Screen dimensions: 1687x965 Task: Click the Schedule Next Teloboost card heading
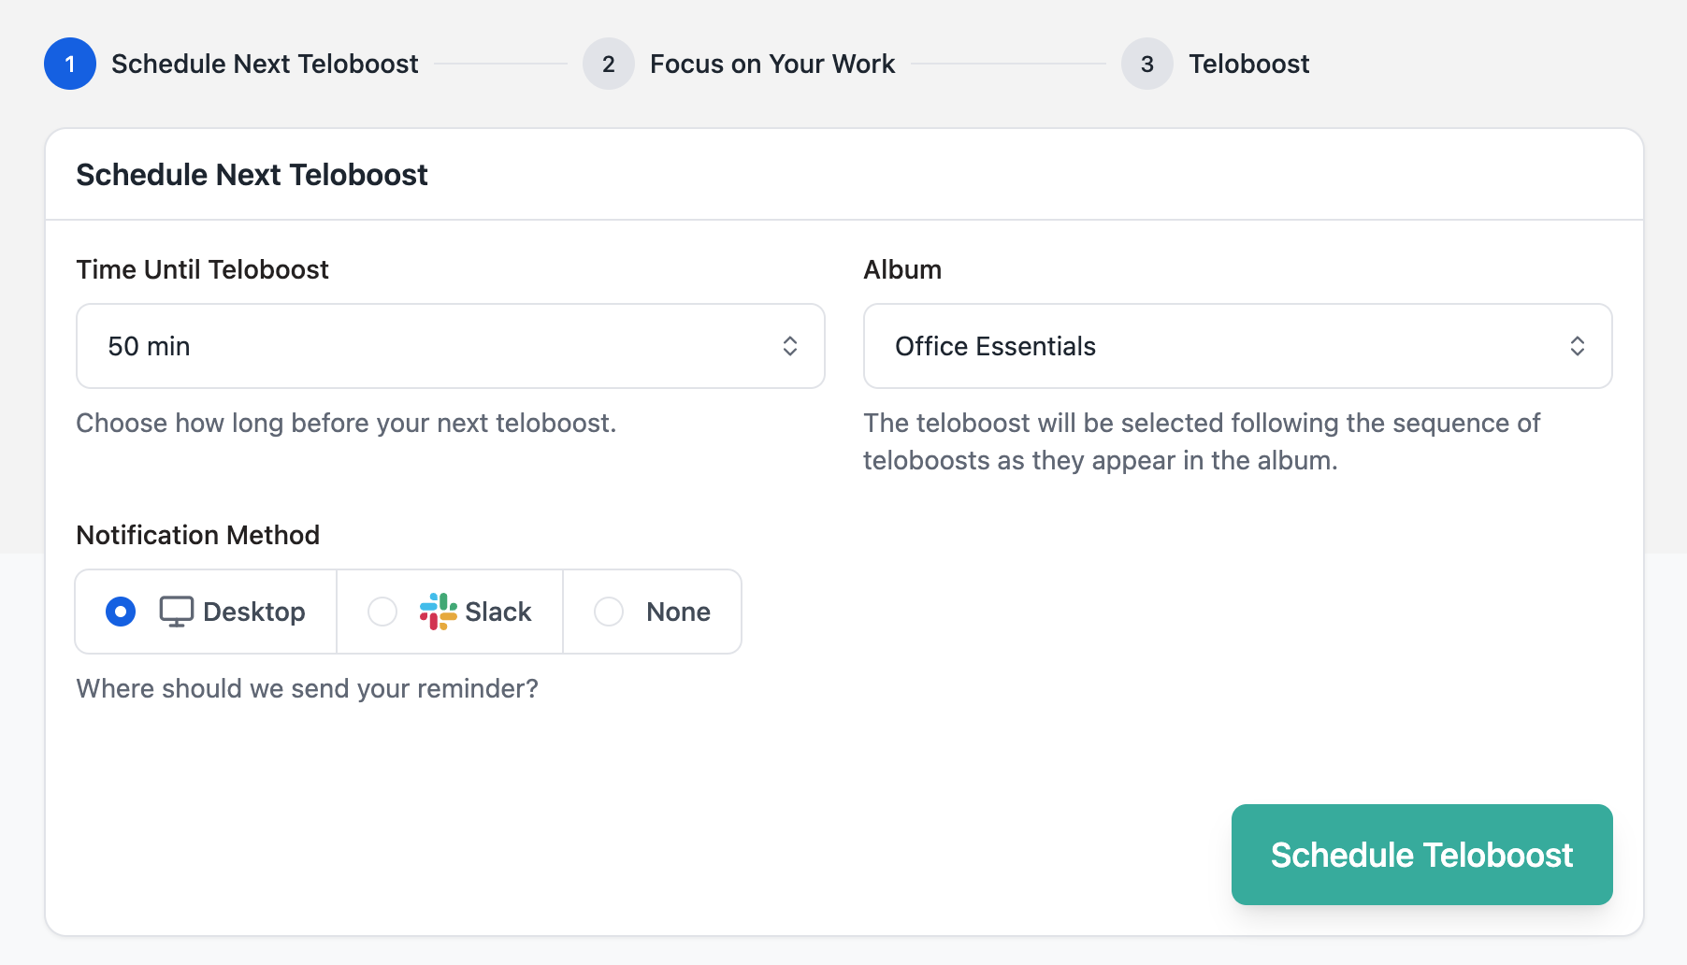coord(252,175)
